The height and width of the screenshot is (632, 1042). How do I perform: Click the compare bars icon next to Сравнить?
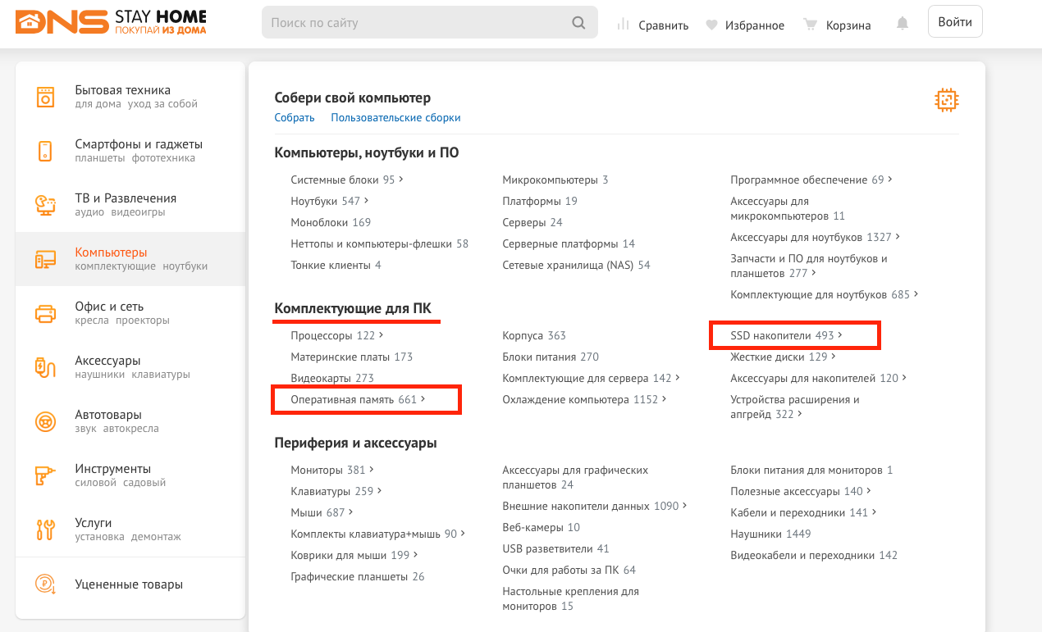tap(623, 25)
